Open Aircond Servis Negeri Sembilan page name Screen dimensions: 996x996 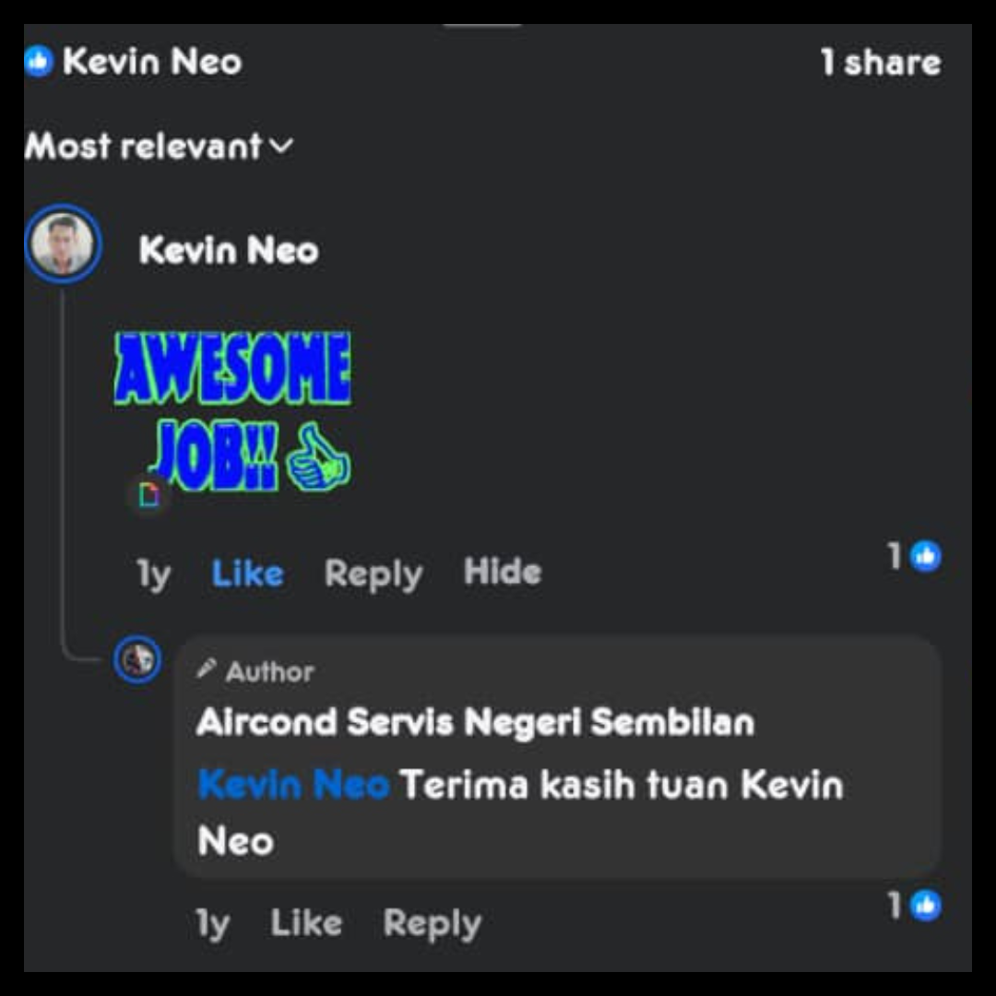(x=475, y=721)
